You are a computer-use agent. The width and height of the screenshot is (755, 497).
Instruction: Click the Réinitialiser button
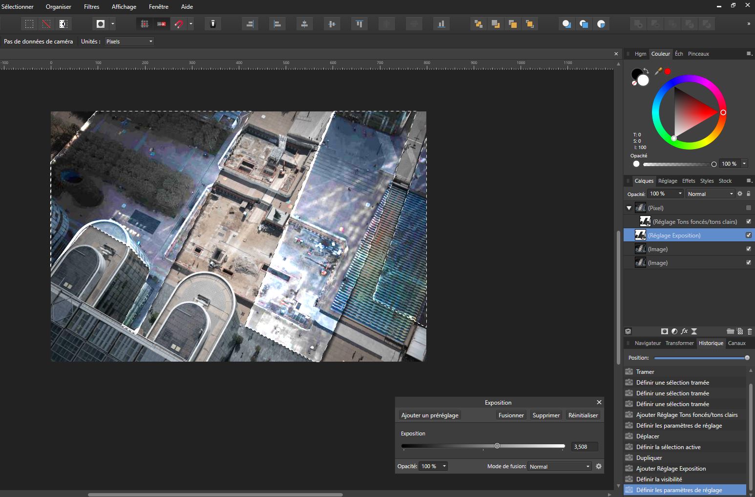click(x=583, y=415)
